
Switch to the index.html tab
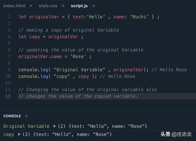[13, 6]
